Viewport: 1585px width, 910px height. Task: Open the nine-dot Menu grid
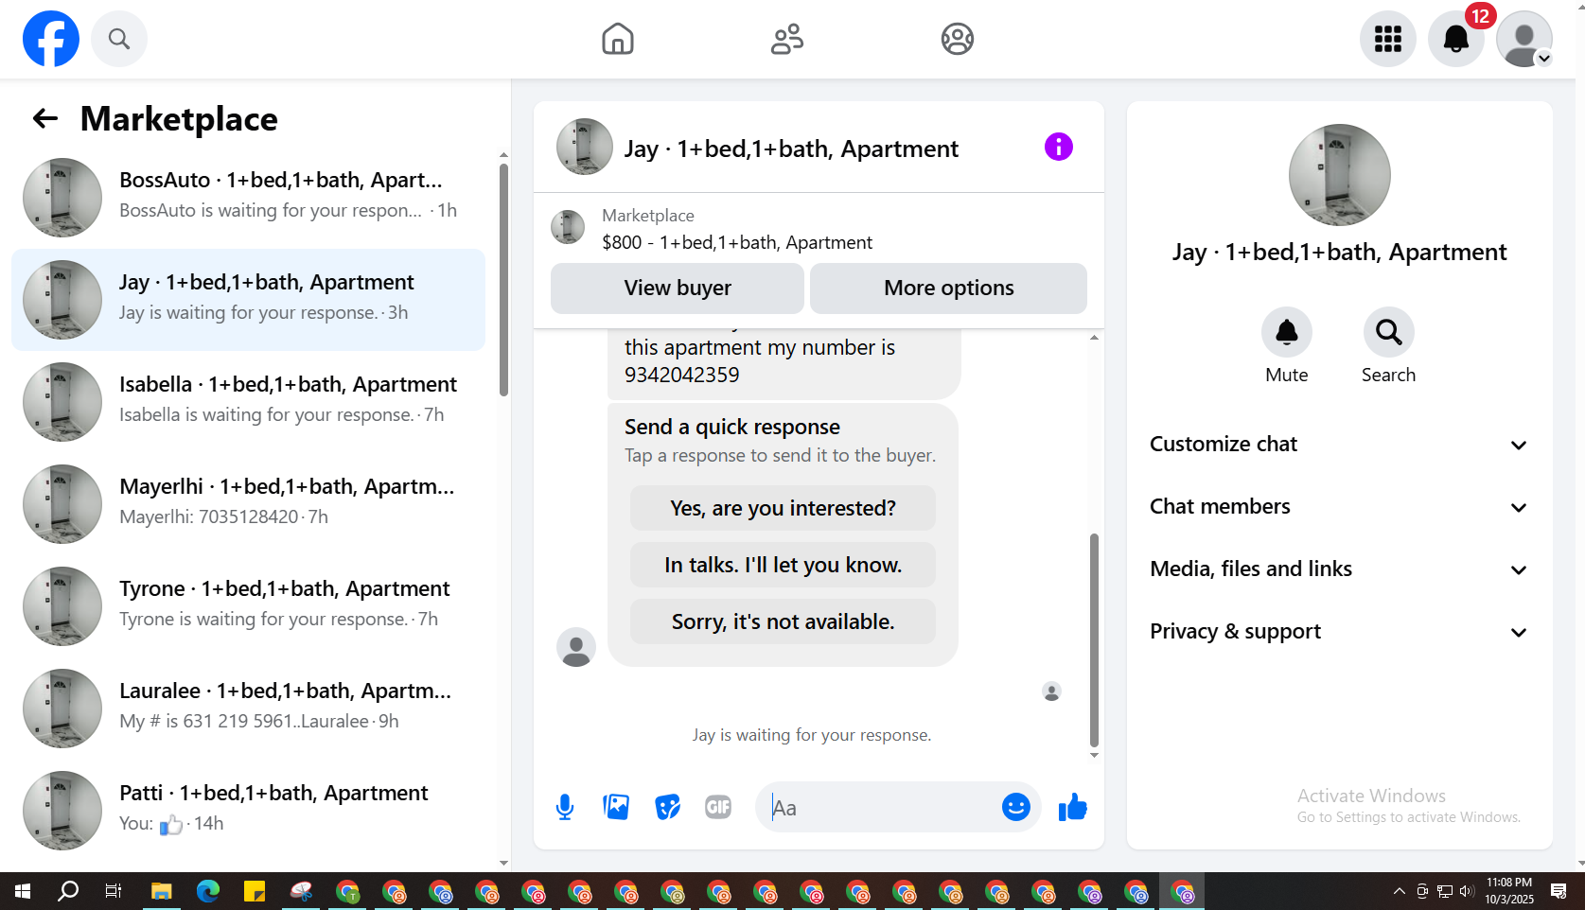pyautogui.click(x=1388, y=39)
